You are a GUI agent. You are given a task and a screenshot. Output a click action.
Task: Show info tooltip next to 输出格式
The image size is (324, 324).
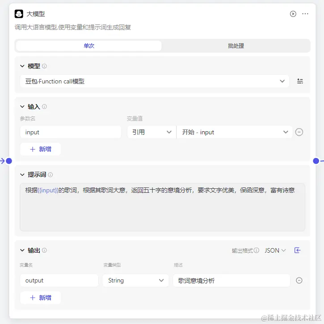tap(257, 250)
